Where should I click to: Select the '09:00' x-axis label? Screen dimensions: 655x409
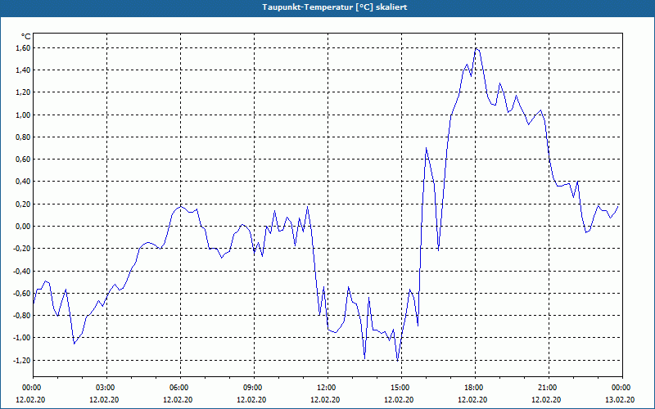tap(252, 388)
